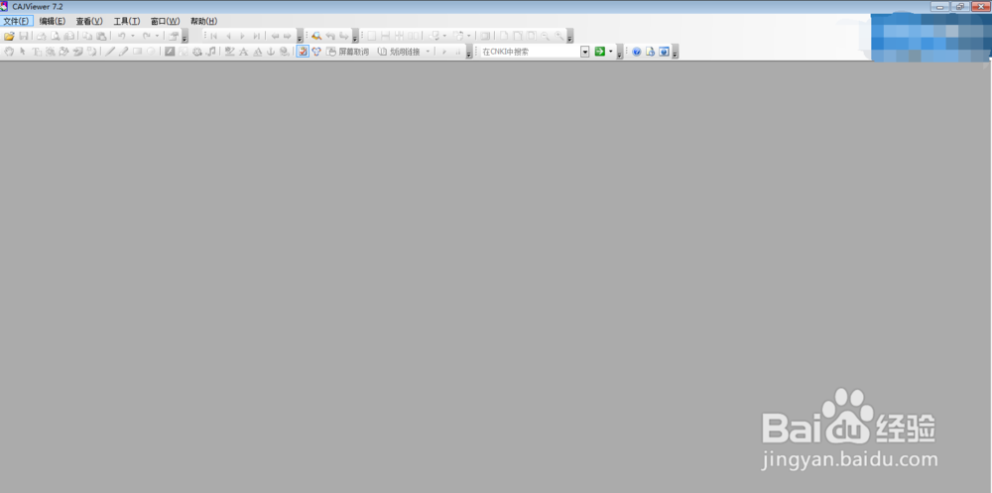The image size is (992, 493).
Task: Select the Line drawing tool
Action: click(x=110, y=52)
